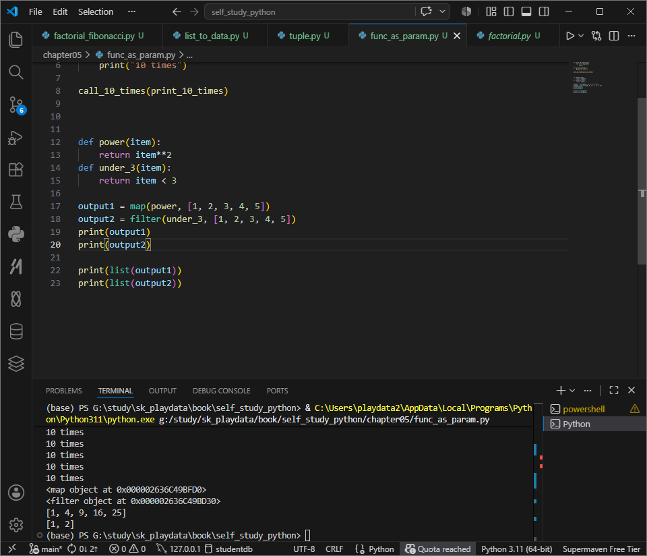Screen dimensions: 647x556
Task: Expand the run options dropdown arrow
Action: point(581,36)
